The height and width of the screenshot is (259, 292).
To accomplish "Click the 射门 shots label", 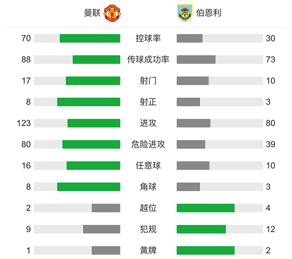I will point(148,81).
